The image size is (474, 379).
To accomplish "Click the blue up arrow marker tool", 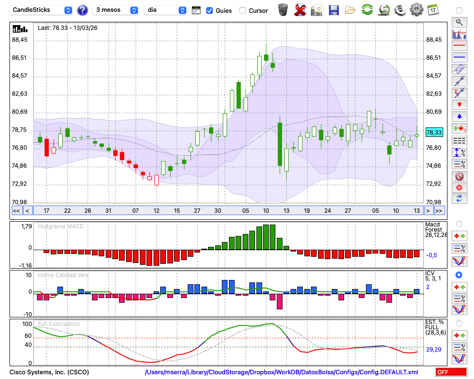I will pyautogui.click(x=459, y=116).
